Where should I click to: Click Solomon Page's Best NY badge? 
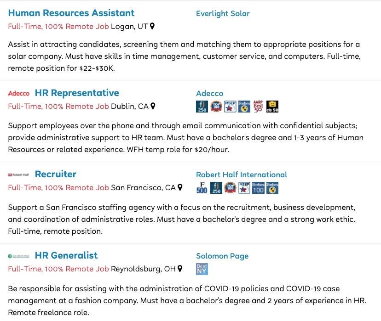[x=202, y=269]
